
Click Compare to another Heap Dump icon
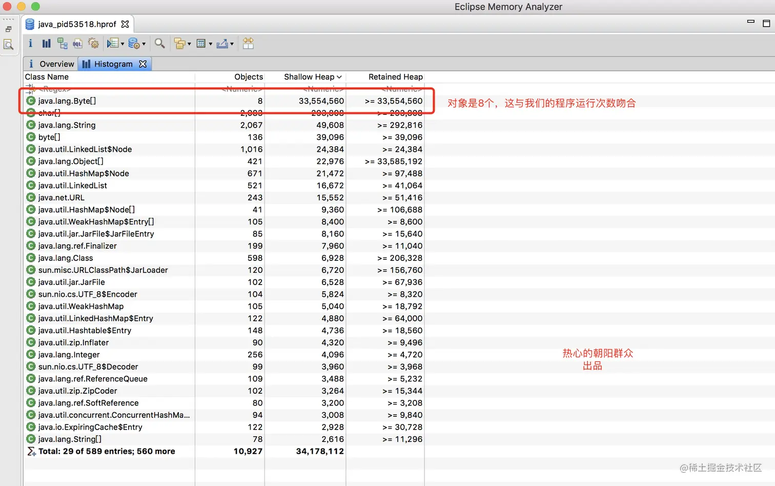pyautogui.click(x=248, y=44)
